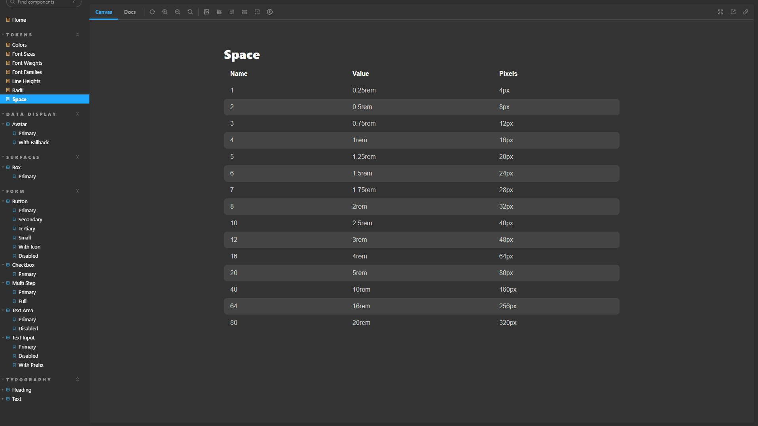Screen dimensions: 758x426
Task: Open the Home page in sidebar
Action: (x=19, y=20)
